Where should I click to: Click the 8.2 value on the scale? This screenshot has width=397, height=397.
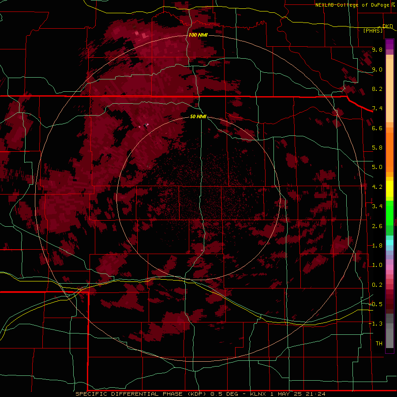377,89
